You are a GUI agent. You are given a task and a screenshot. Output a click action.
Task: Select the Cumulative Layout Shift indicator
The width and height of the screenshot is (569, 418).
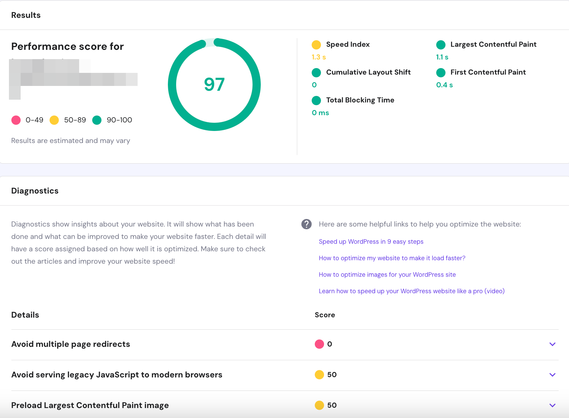[x=316, y=73]
